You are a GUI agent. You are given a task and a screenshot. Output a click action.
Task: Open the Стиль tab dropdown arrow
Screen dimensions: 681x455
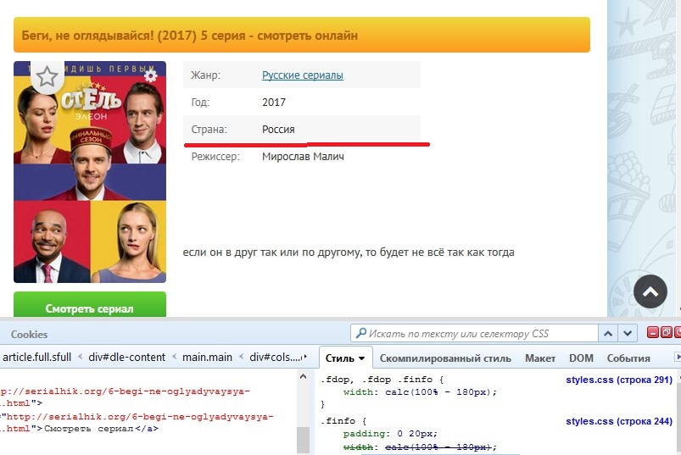pos(361,358)
